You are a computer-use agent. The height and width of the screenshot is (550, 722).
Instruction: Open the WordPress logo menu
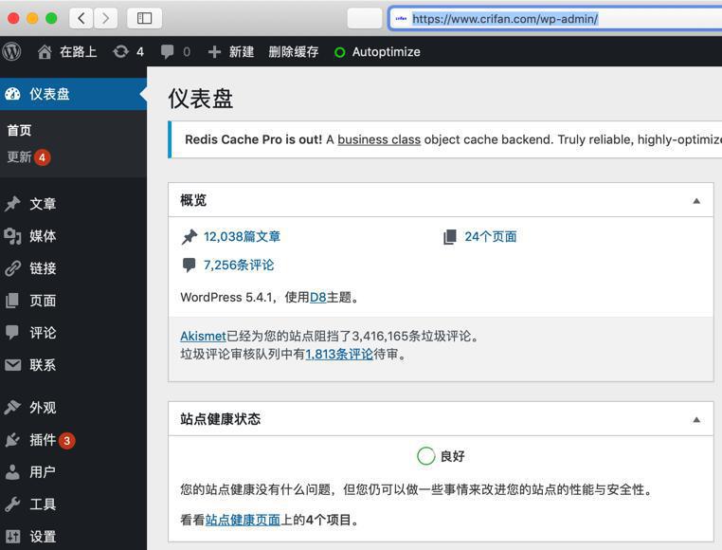(x=11, y=51)
